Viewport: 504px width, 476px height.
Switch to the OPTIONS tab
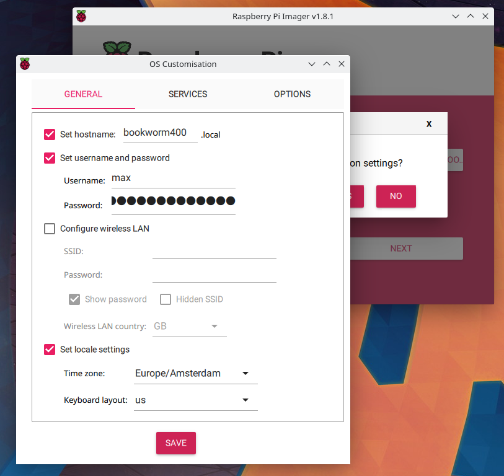[x=292, y=94]
